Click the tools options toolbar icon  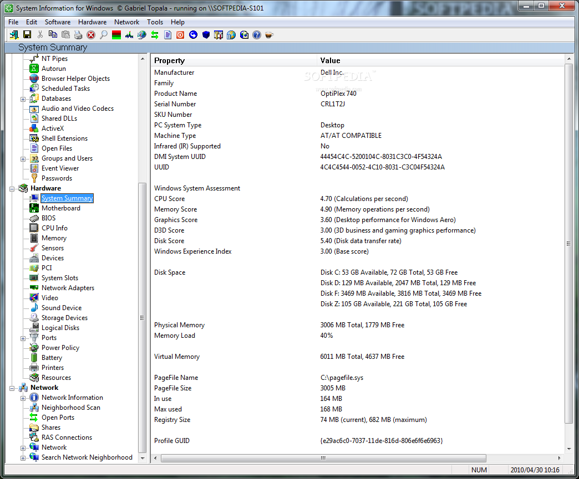[219, 35]
